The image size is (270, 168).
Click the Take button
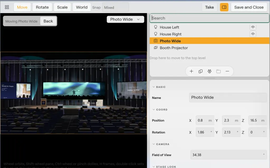[x=209, y=7]
